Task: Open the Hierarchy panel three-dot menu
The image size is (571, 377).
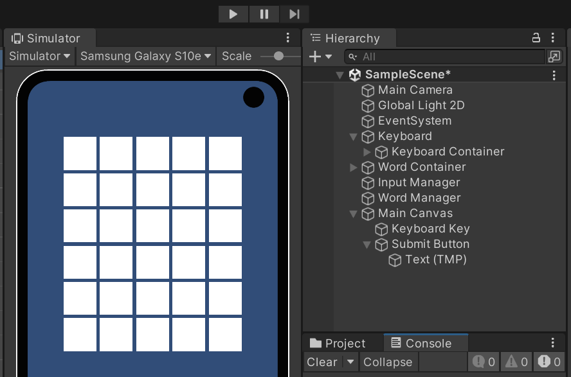Action: [x=553, y=38]
